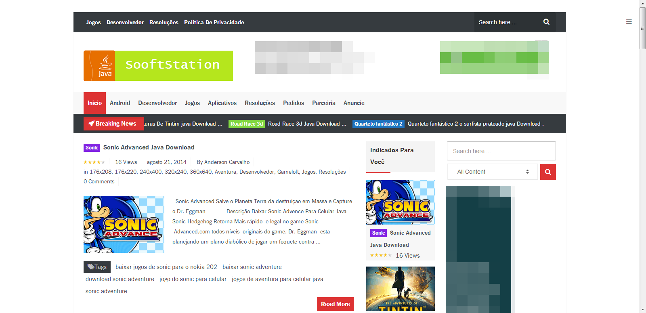The height and width of the screenshot is (313, 646).
Task: Open the All Content dropdown
Action: [x=493, y=172]
